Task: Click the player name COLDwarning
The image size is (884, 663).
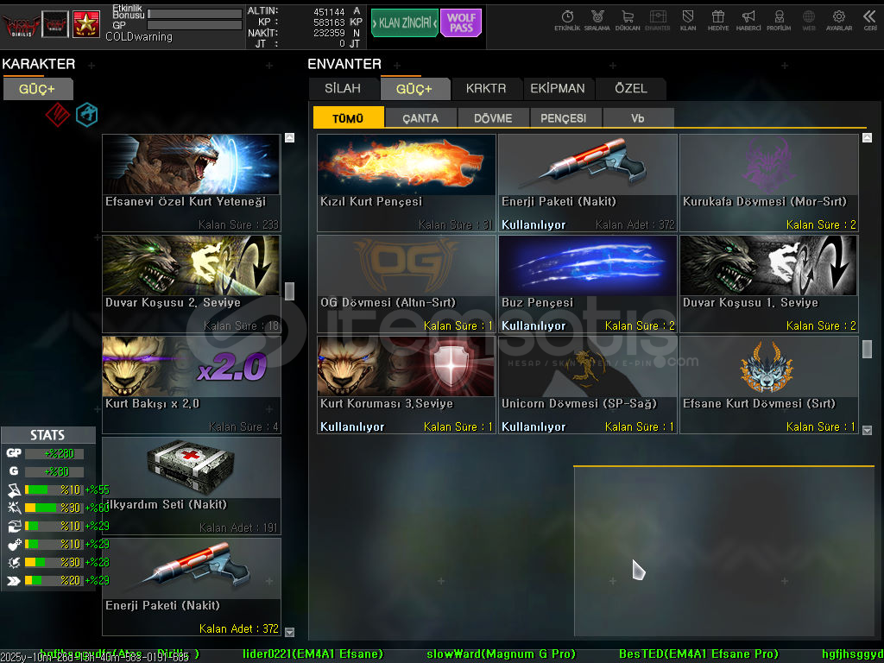Action: pos(139,36)
